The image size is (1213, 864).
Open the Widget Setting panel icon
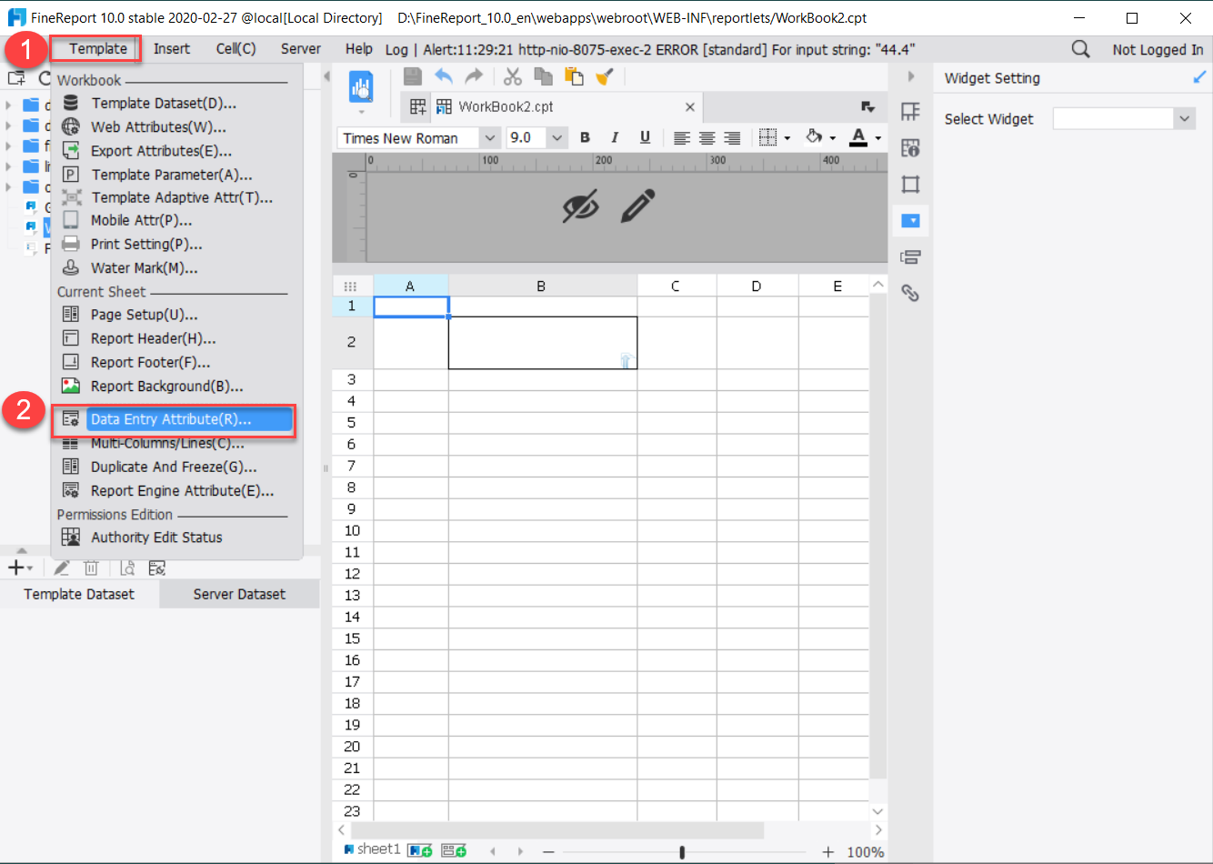(x=910, y=220)
